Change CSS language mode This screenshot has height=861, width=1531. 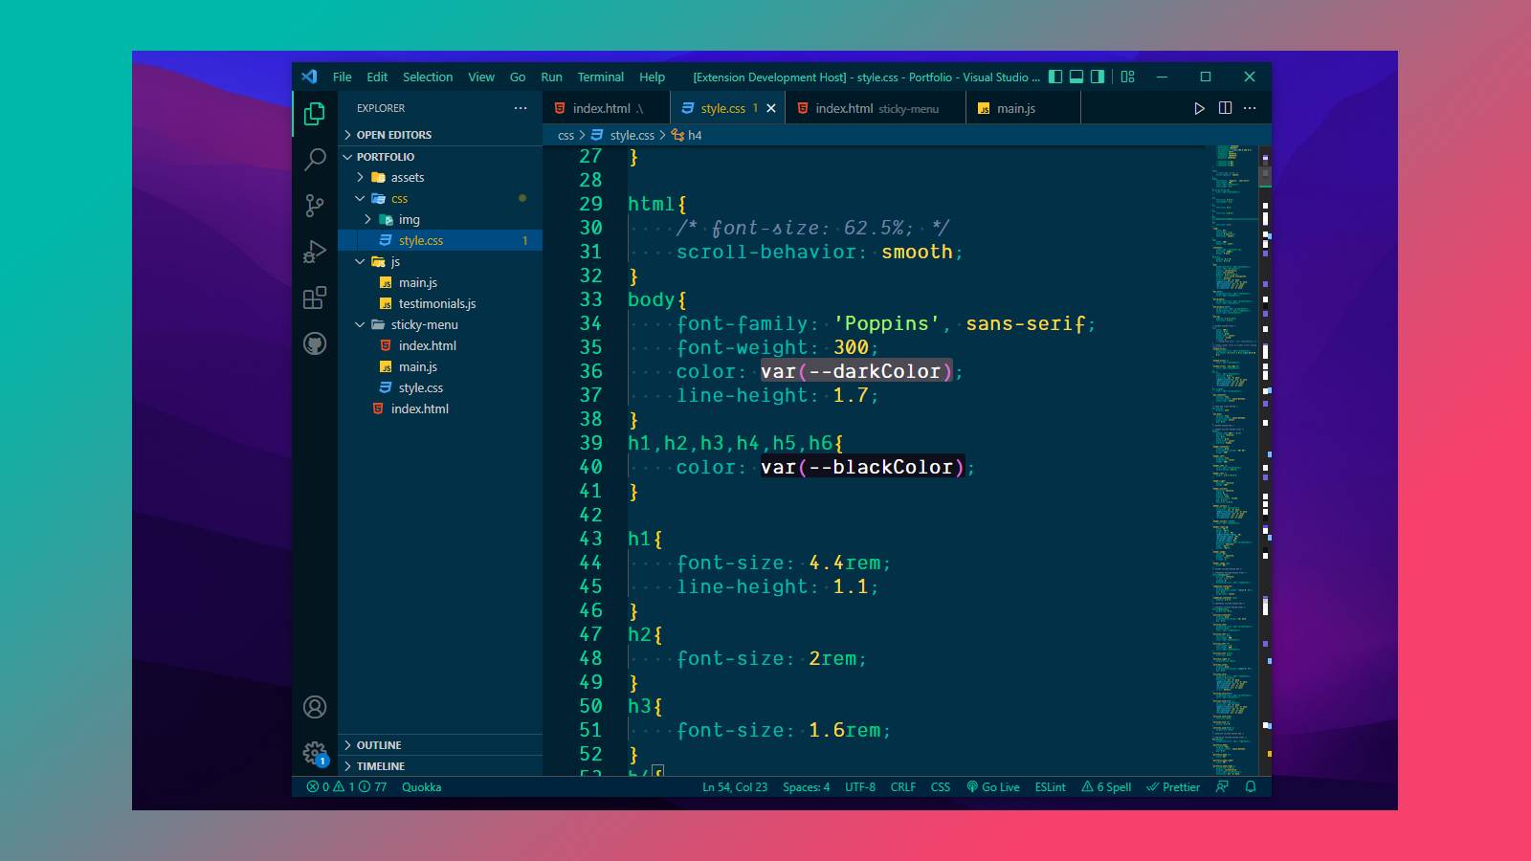tap(940, 786)
